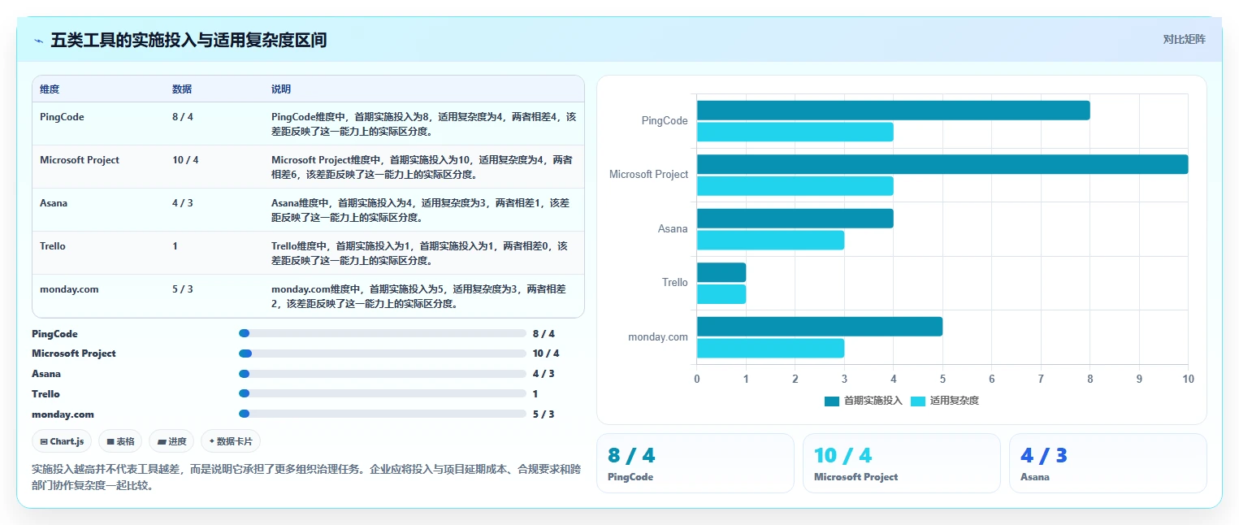1239x525 pixels.
Task: Click the 4 / 3 table cell
Action: [183, 203]
